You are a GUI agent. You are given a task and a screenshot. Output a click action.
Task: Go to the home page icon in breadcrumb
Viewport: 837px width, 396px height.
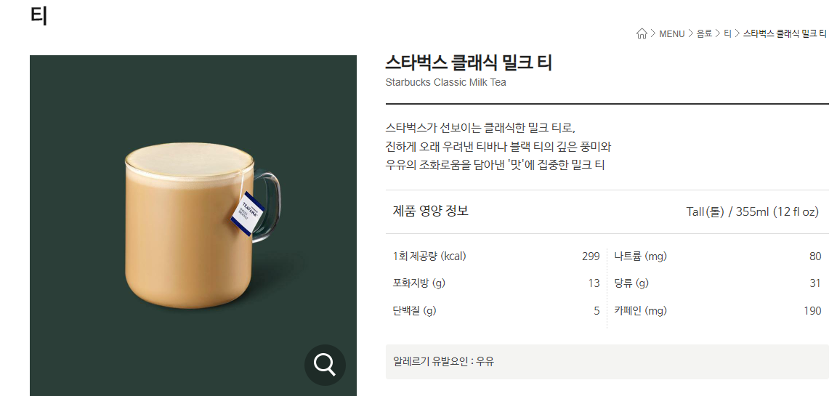pyautogui.click(x=642, y=33)
